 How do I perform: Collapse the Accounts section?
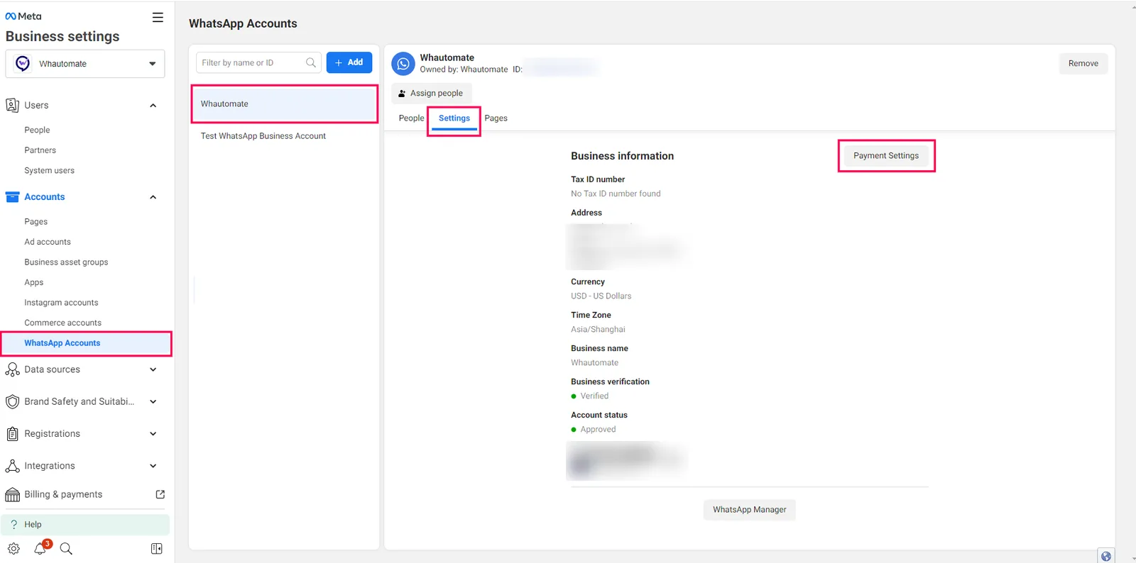coord(153,197)
